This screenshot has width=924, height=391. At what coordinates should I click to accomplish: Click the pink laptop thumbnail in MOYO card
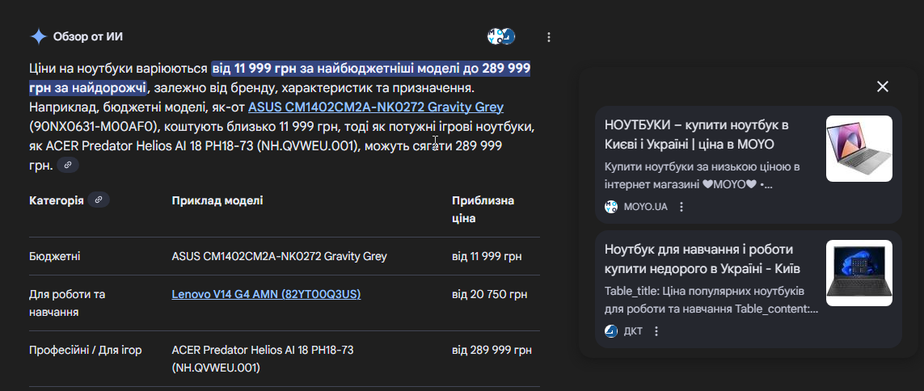859,149
